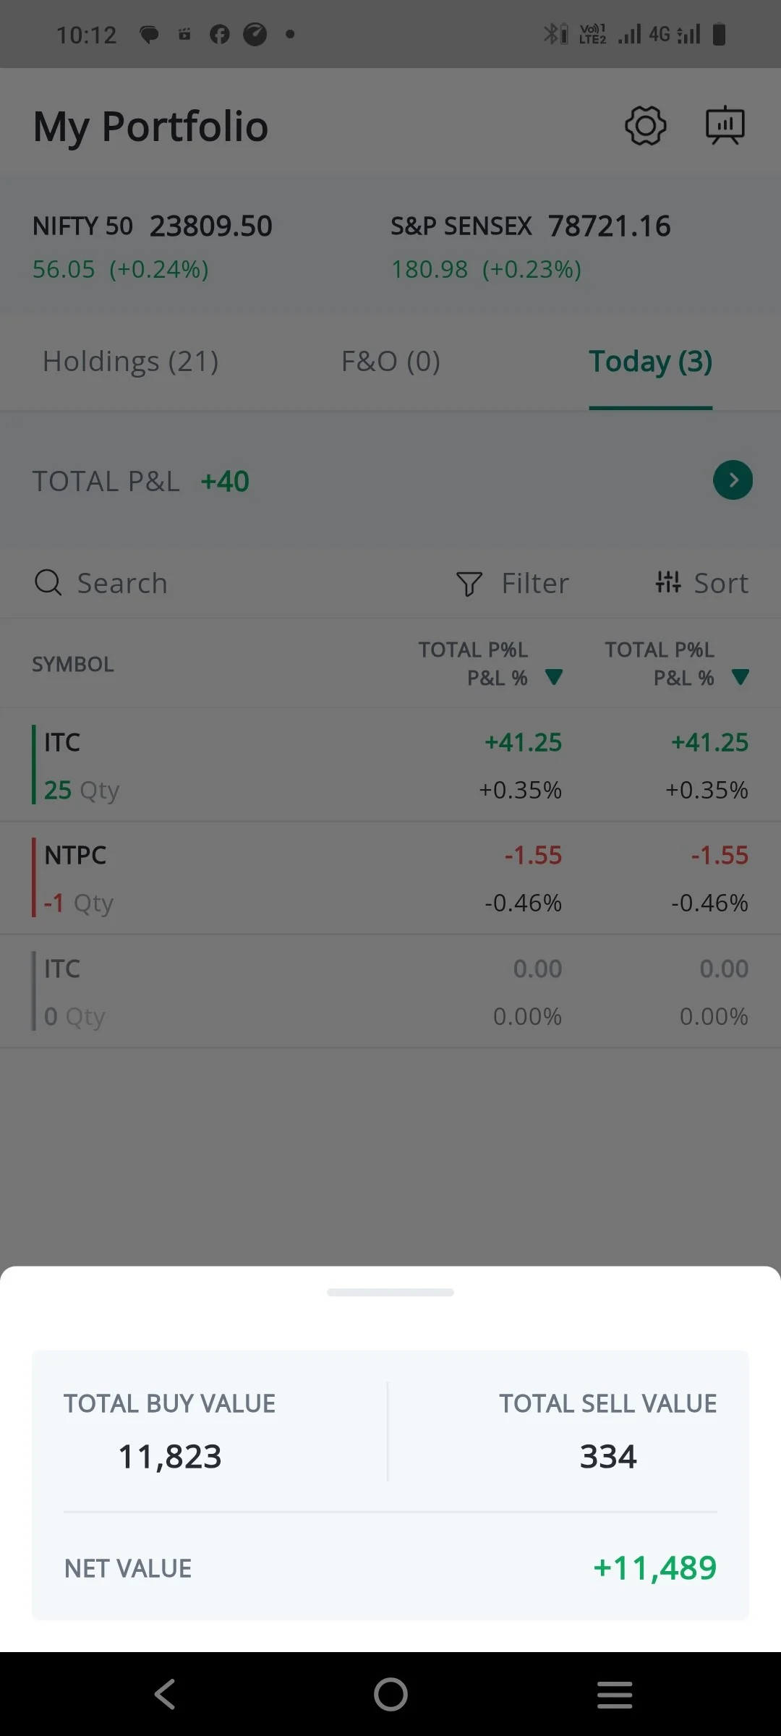
Task: Expand the first Total P&L column dropdown
Action: 554,677
